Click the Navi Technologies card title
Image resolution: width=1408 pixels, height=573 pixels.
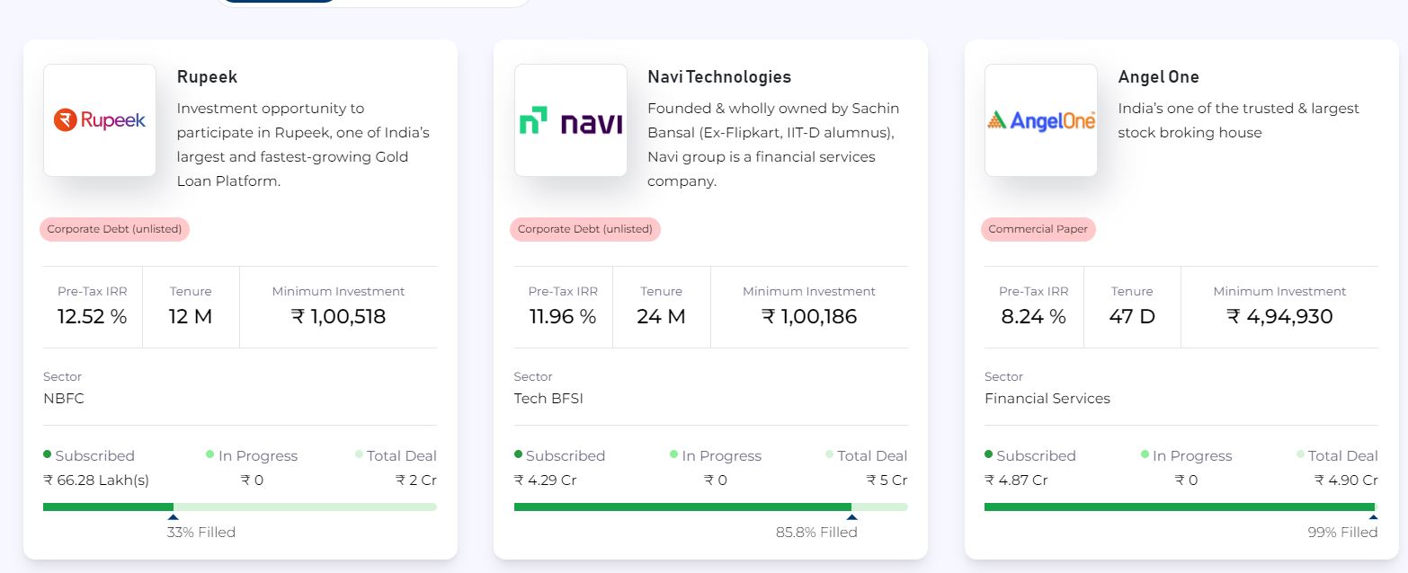[719, 77]
